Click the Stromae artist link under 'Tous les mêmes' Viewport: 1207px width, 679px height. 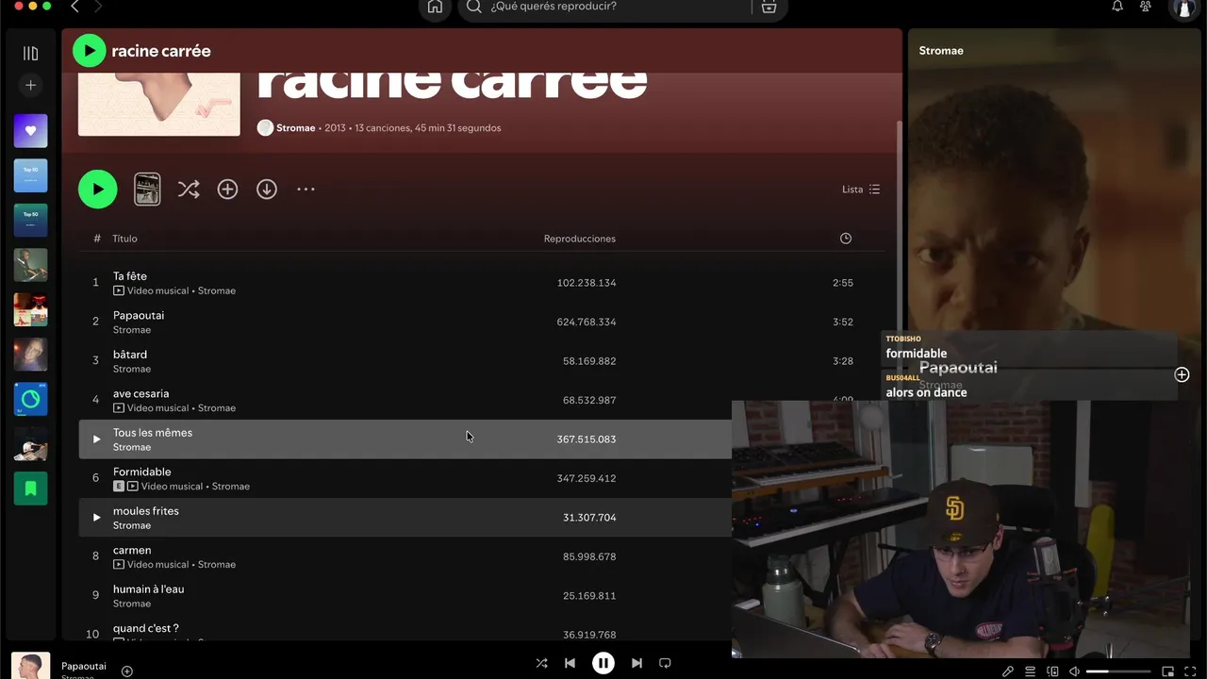pyautogui.click(x=132, y=448)
